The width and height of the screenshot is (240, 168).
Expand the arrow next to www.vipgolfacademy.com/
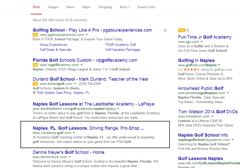point(81,65)
